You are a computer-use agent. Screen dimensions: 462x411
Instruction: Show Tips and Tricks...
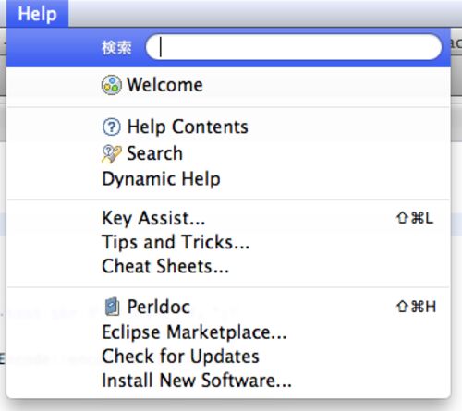[228, 242]
